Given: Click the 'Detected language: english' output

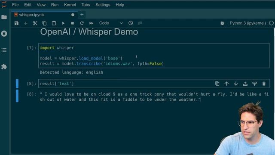Looking at the screenshot, I should click(71, 72).
